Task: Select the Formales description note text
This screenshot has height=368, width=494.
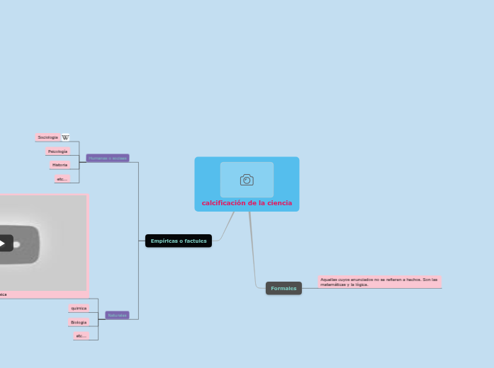Action: coord(379,282)
